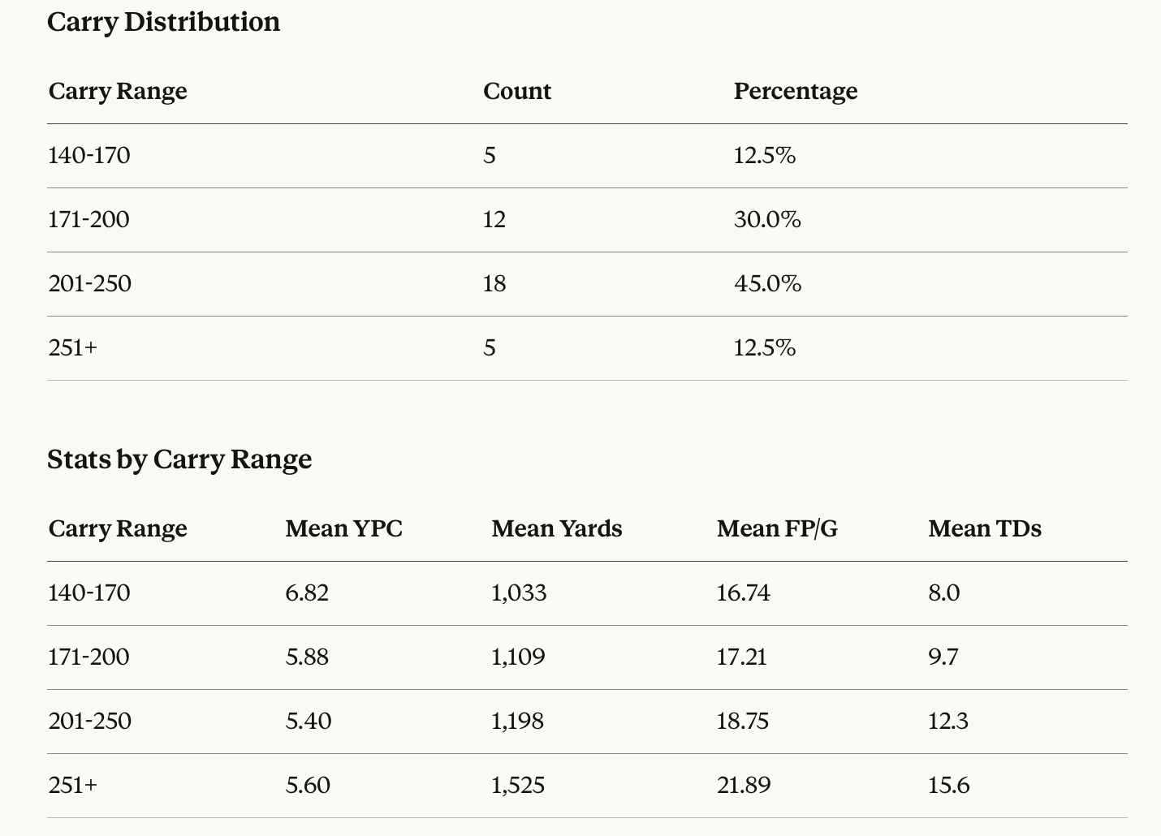The width and height of the screenshot is (1161, 836).
Task: Select the Count column header
Action: tap(516, 91)
